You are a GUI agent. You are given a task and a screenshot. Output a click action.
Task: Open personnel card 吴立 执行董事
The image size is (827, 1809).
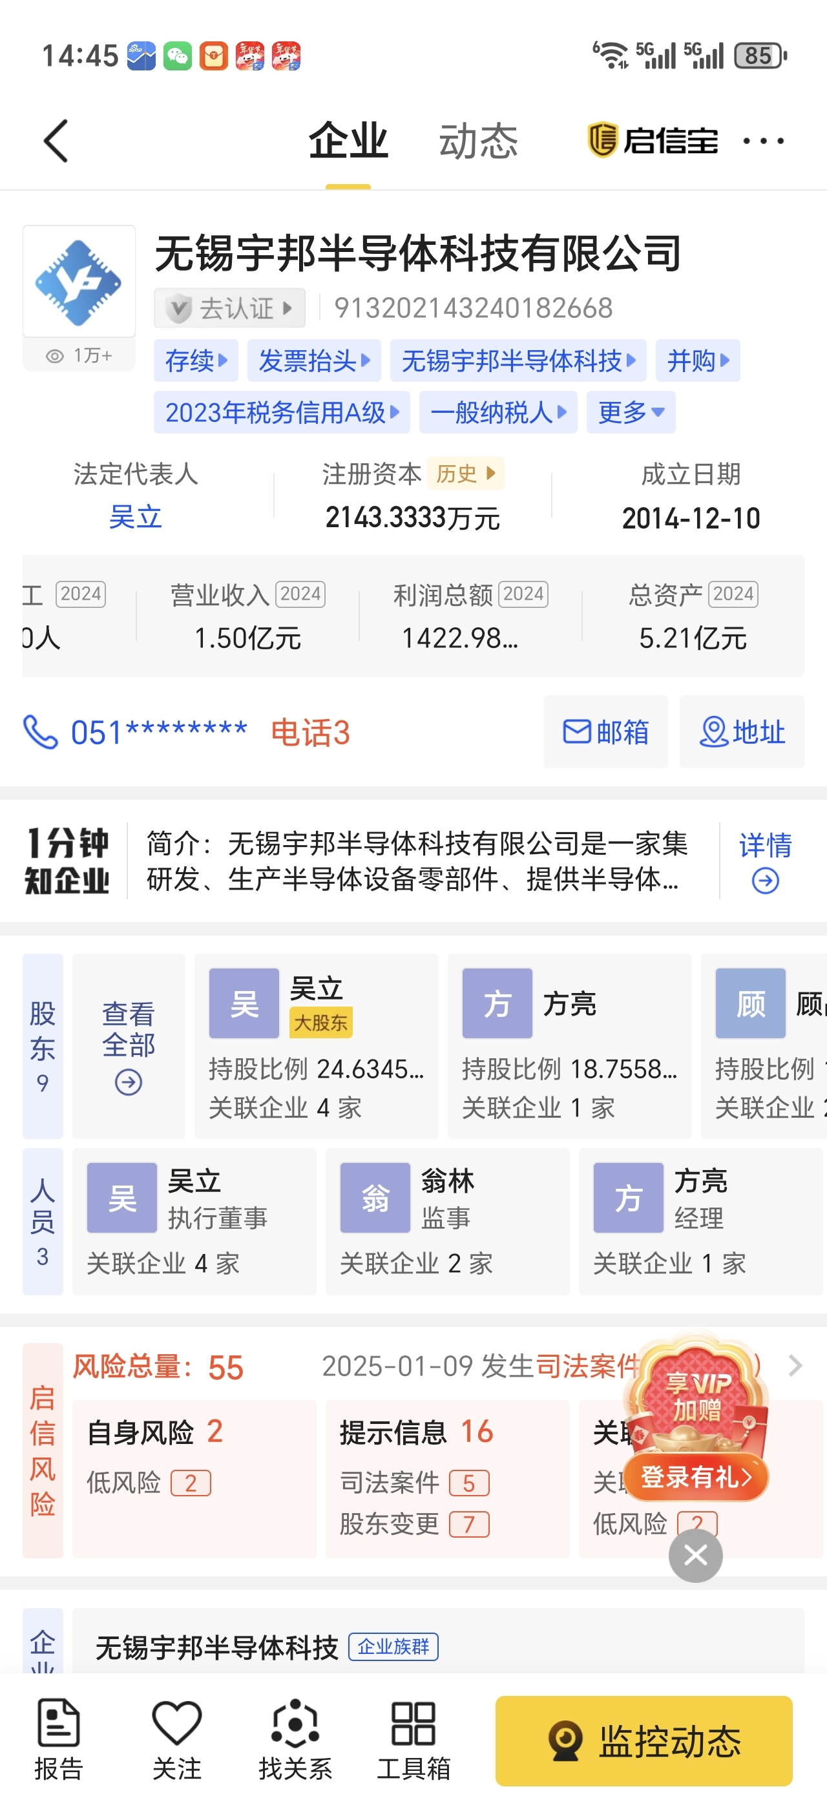click(194, 1221)
